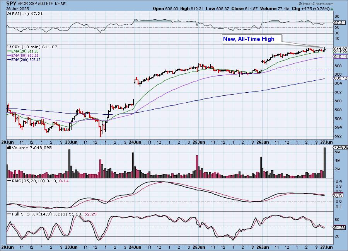Click the 2M level on the volume axis
Image resolution: width=348 pixels, height=251 pixels.
point(337,169)
